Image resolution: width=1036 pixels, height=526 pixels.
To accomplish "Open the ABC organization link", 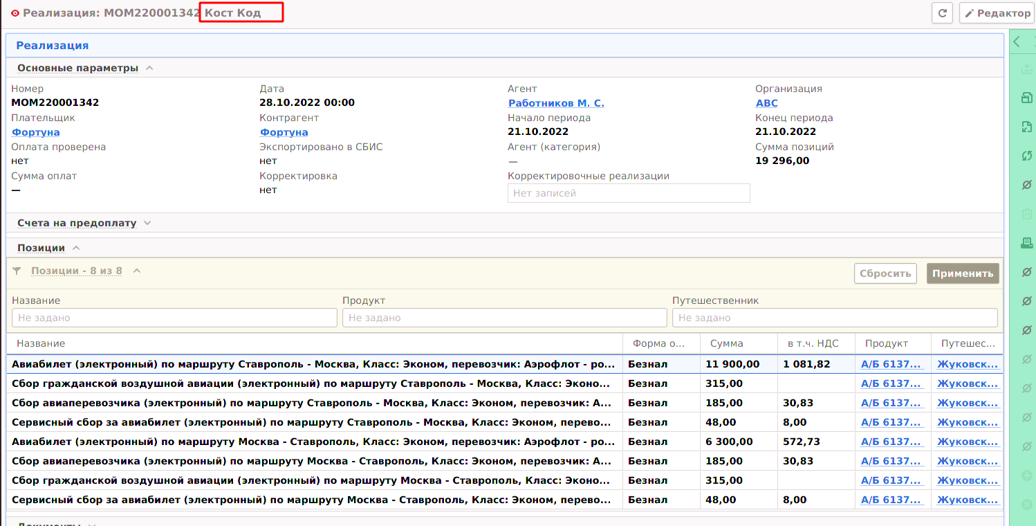I will pyautogui.click(x=766, y=103).
